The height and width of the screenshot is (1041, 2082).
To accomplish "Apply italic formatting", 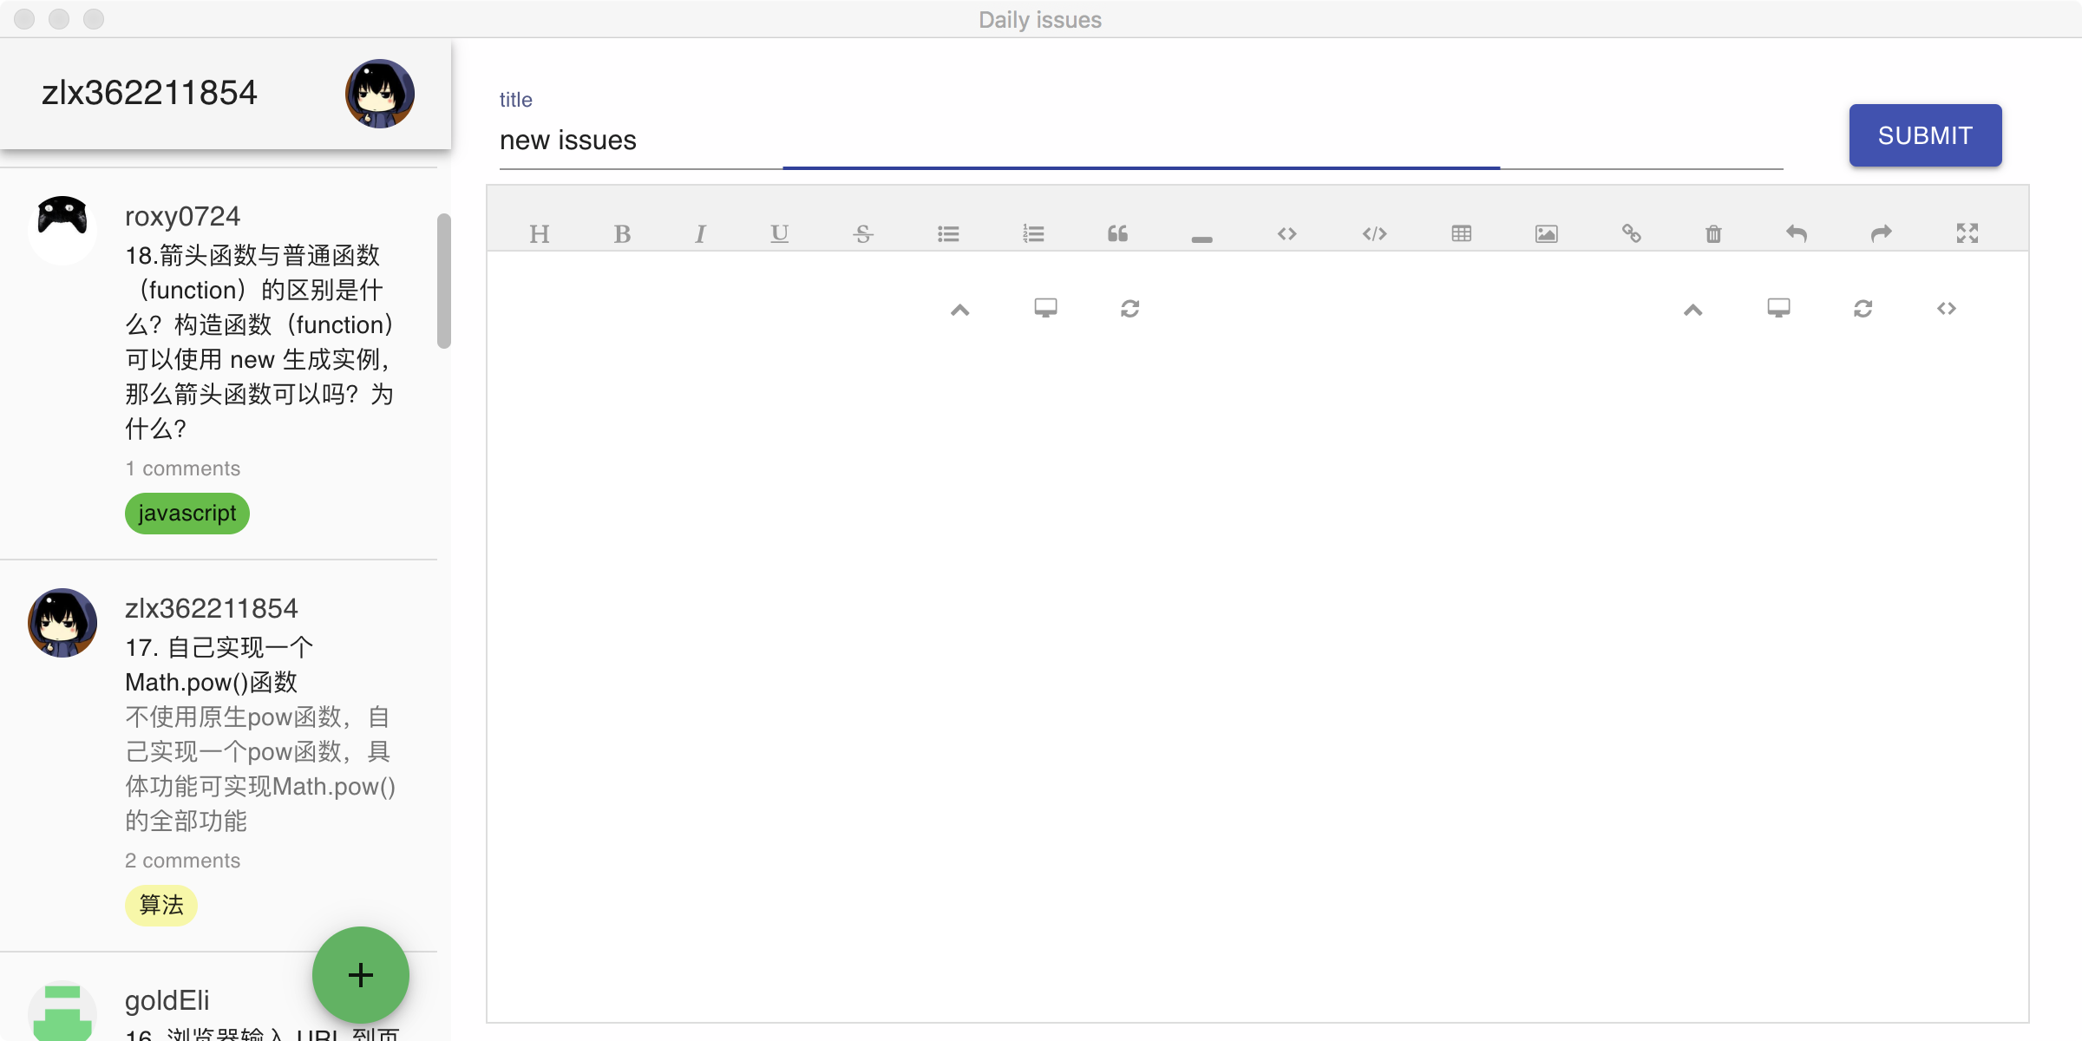I will [700, 233].
